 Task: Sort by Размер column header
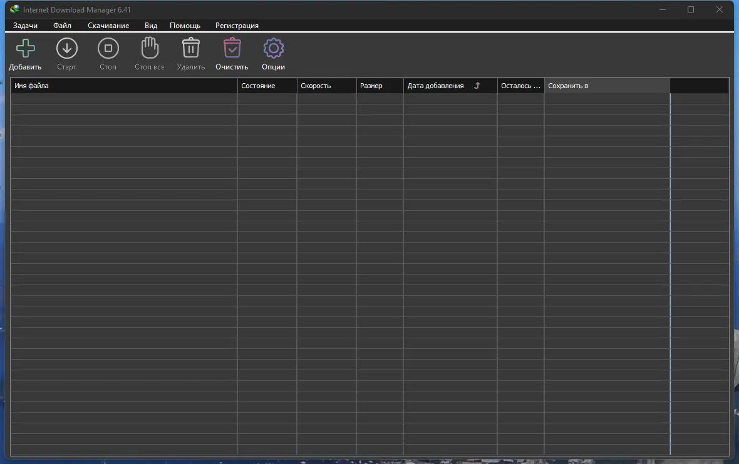(380, 86)
